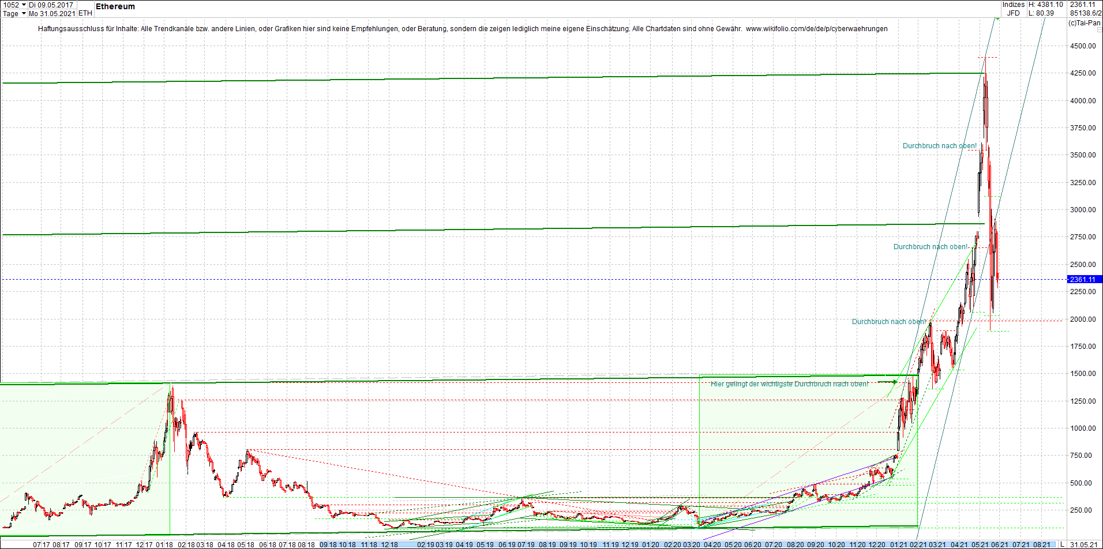
Task: Click the 31.05.21 date in bottom right
Action: point(1084,544)
